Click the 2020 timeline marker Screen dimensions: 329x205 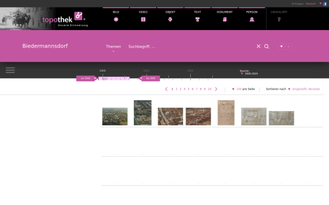tap(190, 71)
